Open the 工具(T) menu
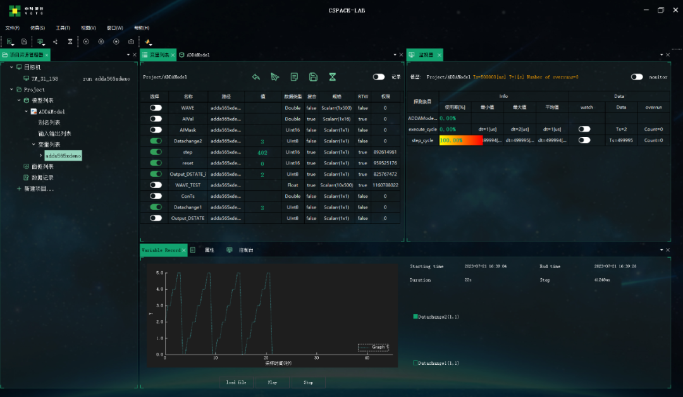683x397 pixels. tap(63, 28)
